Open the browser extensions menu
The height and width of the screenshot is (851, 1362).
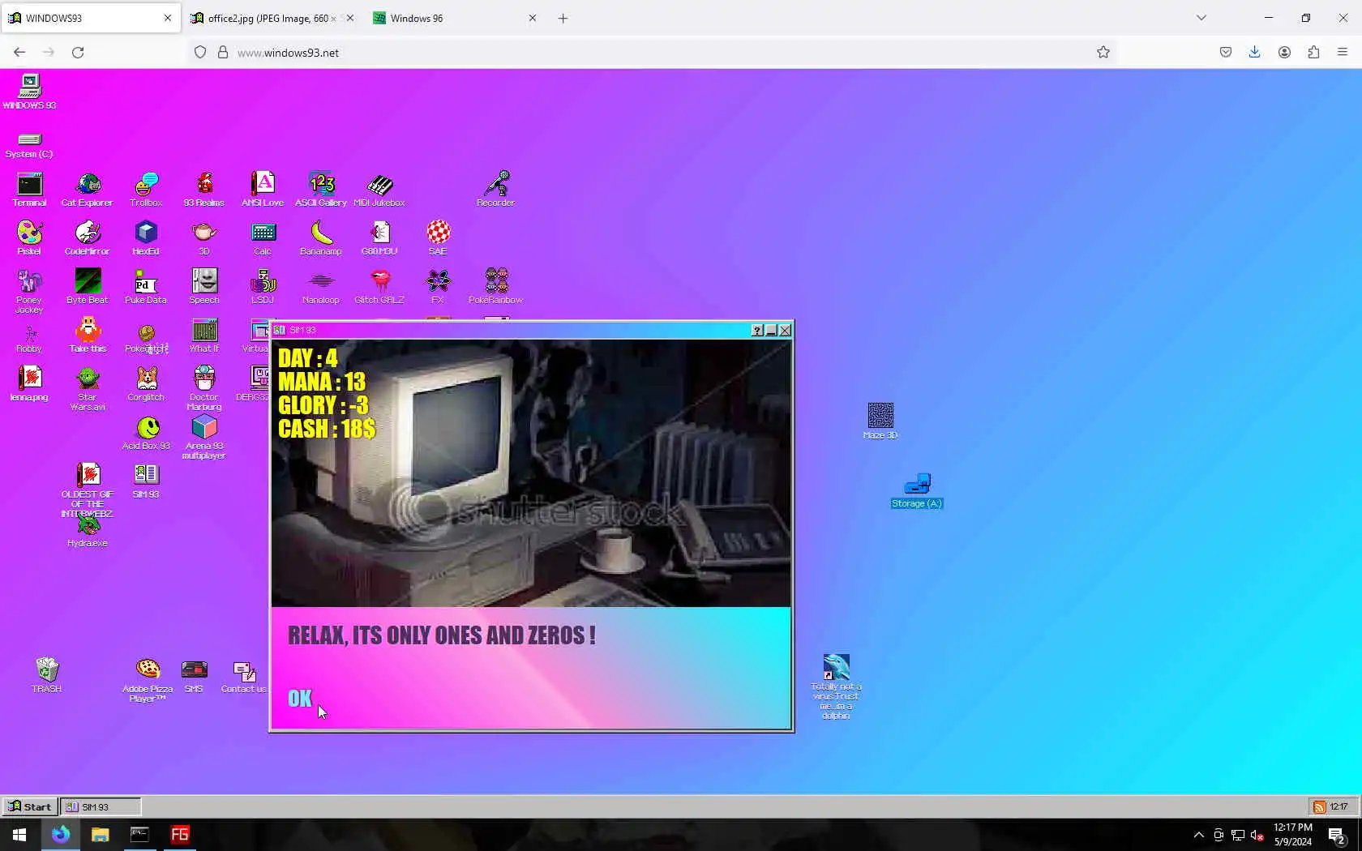[x=1313, y=52]
